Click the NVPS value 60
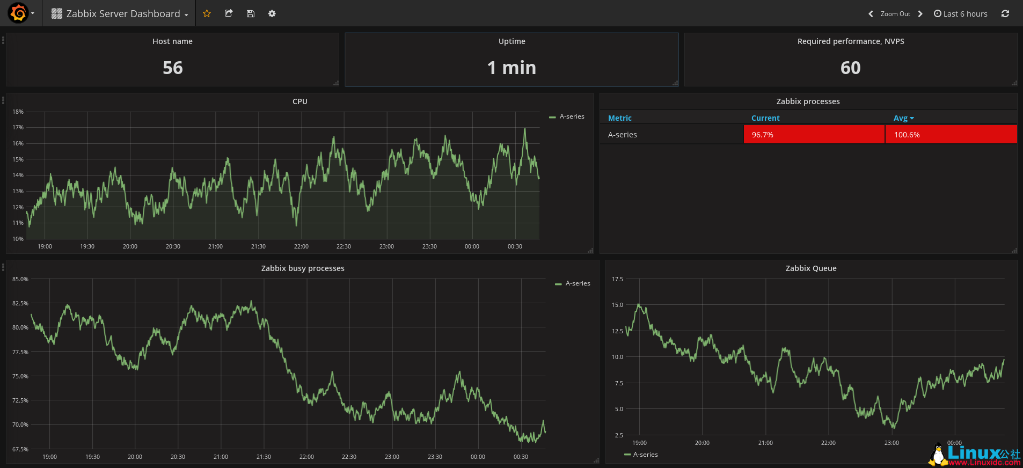 click(x=851, y=68)
